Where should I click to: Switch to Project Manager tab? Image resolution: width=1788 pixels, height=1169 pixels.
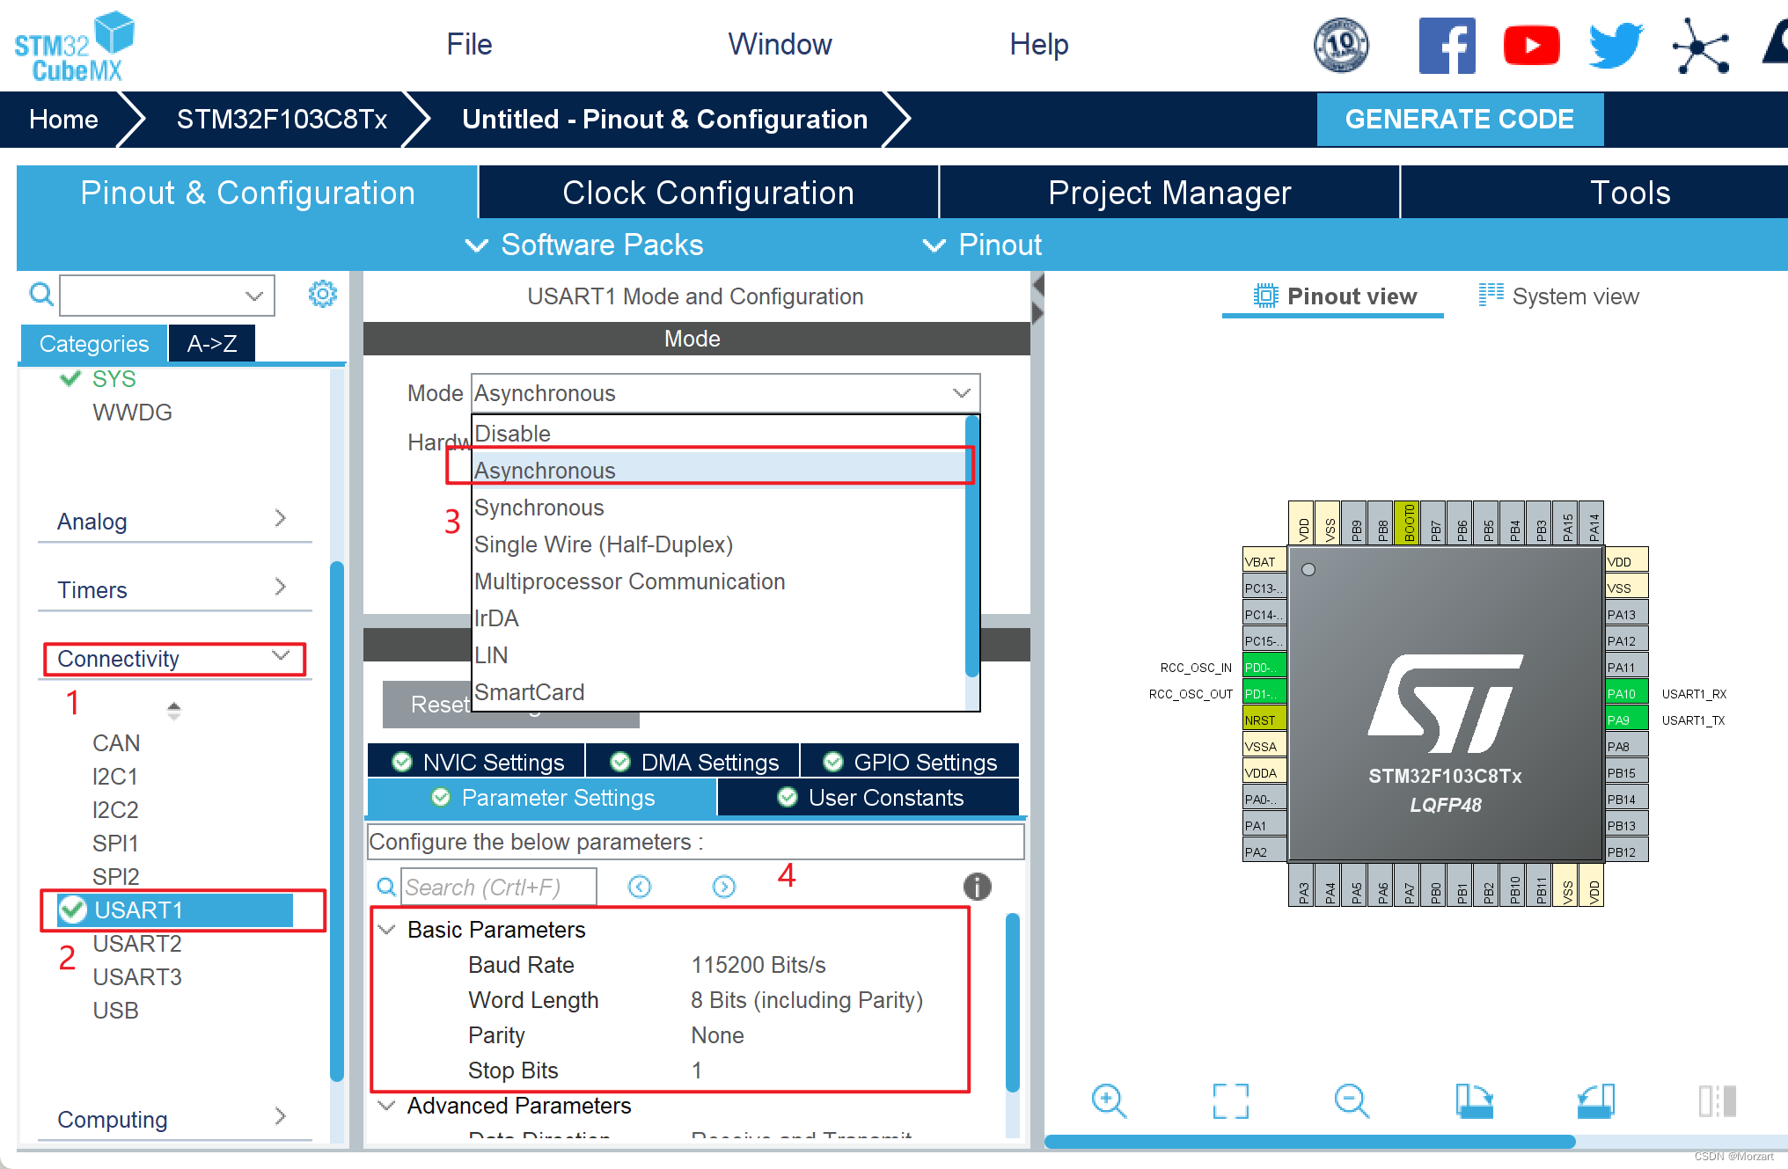click(1169, 193)
